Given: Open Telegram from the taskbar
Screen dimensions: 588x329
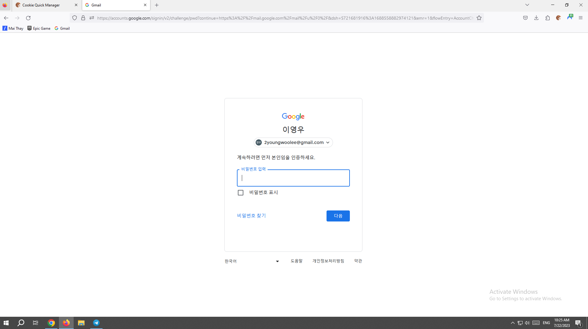Looking at the screenshot, I should pos(96,323).
